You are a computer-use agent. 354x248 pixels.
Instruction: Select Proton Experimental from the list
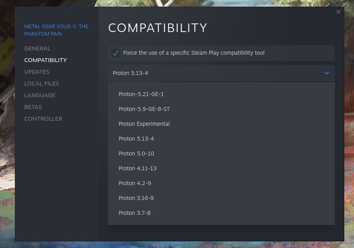144,124
